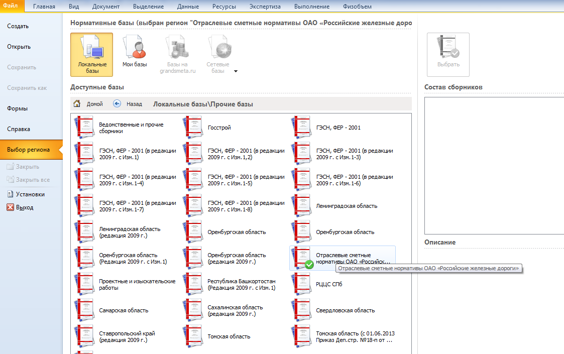Image resolution: width=564 pixels, height=354 pixels.
Task: Select the Госстрой base icon
Action: pyautogui.click(x=194, y=127)
